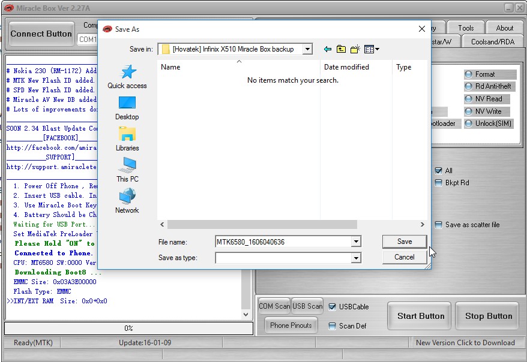
Task: Click the 0% progress bar
Action: point(128,328)
